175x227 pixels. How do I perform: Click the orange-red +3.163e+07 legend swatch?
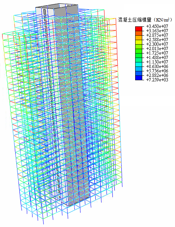(139, 33)
